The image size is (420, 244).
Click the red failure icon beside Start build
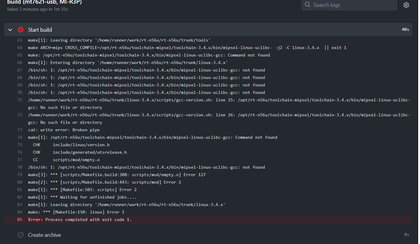(x=20, y=30)
